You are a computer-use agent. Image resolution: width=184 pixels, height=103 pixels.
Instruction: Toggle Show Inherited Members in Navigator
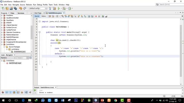click(3, 92)
